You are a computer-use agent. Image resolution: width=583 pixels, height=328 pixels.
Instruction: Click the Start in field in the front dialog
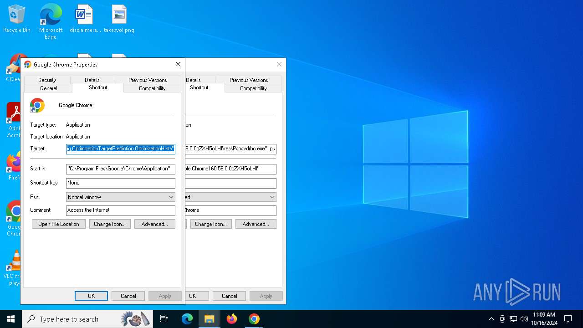pyautogui.click(x=121, y=169)
